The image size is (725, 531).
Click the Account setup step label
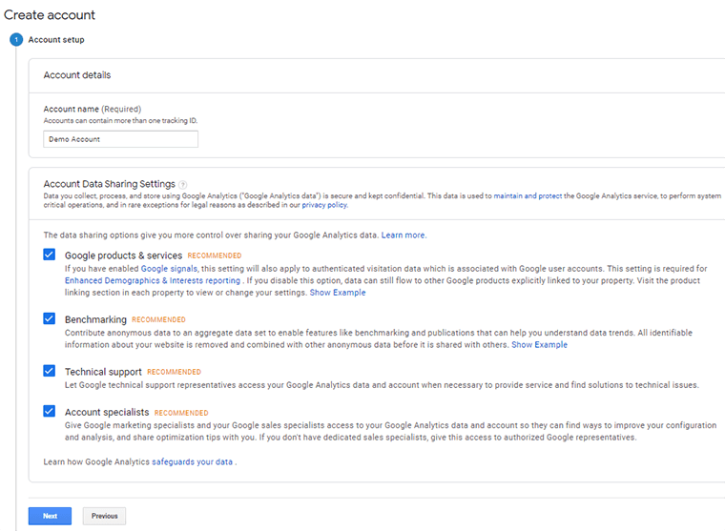pos(56,40)
